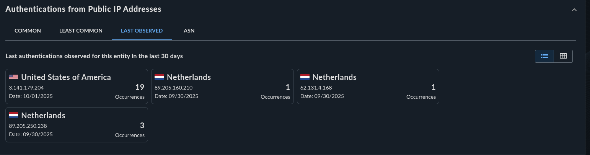Switch to grid view layout
Screen dimensions: 590x155
[563, 56]
